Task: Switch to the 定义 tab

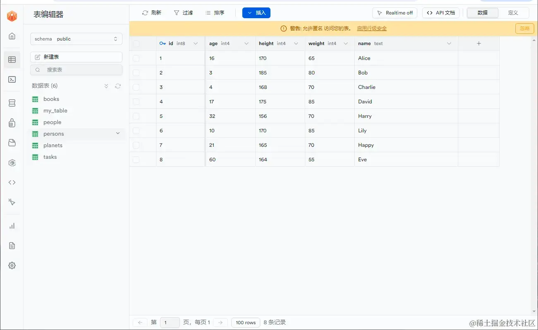Action: 513,13
